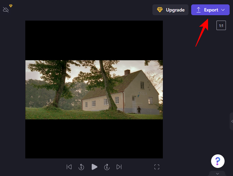Collapse the timeline with the bottom chevron
The height and width of the screenshot is (176, 233).
click(217, 174)
